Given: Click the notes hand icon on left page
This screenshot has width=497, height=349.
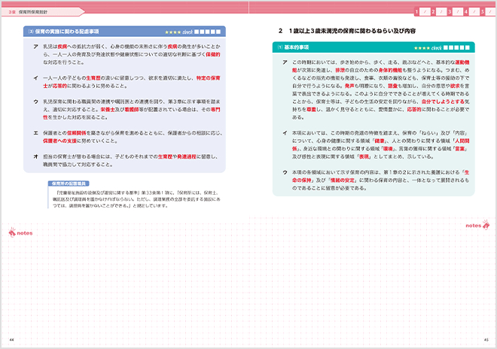Looking at the screenshot, I should coord(12,232).
